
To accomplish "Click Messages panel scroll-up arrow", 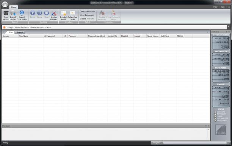I will [x=208, y=129].
